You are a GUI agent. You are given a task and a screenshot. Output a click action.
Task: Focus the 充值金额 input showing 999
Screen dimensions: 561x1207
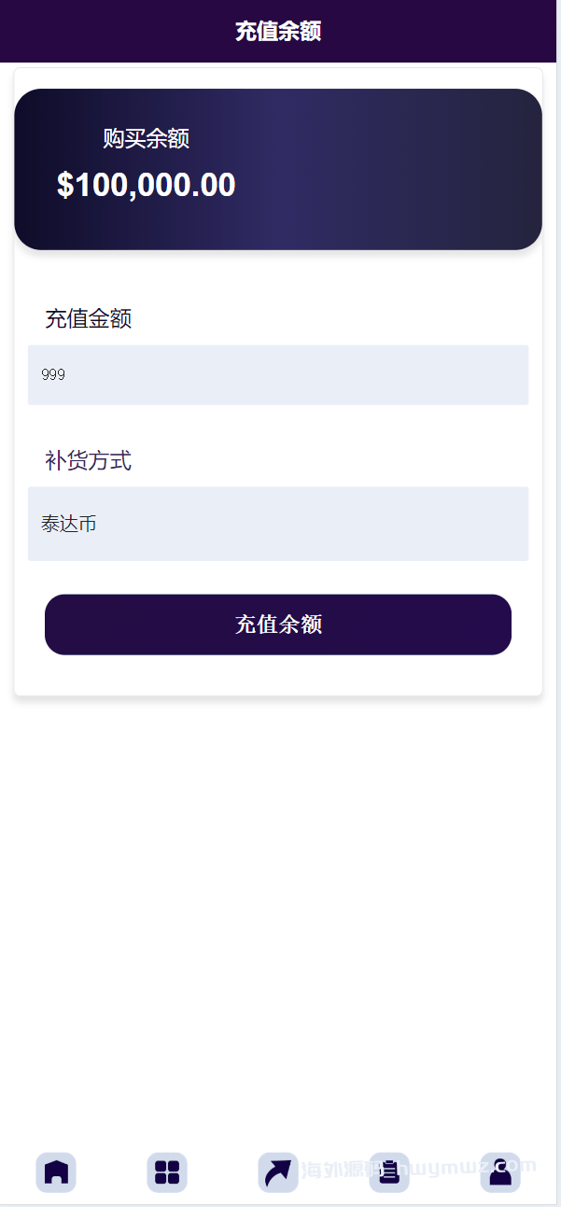[278, 374]
